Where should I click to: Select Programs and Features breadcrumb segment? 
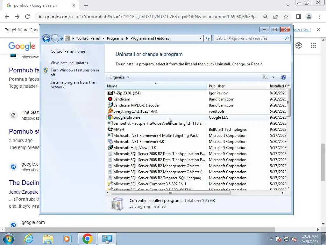pos(150,38)
